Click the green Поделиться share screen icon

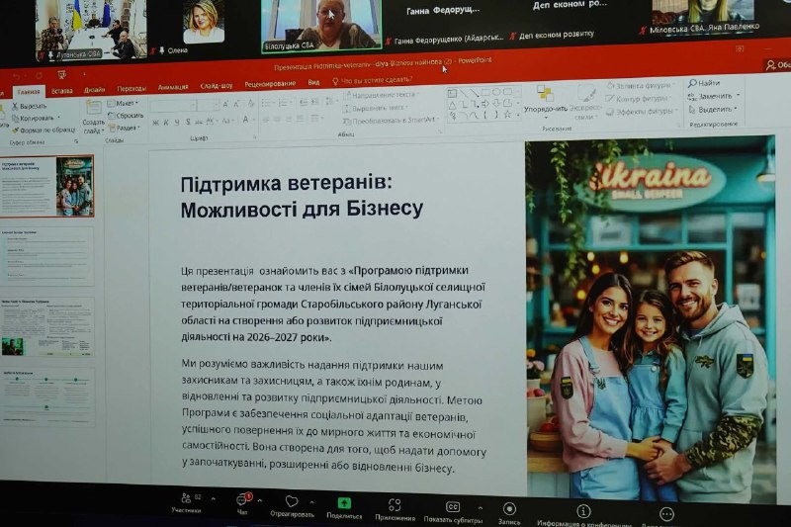pyautogui.click(x=344, y=504)
